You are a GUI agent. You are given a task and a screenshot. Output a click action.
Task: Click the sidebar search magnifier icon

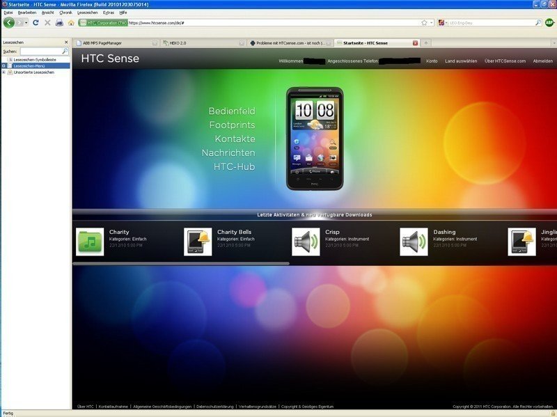[65, 52]
